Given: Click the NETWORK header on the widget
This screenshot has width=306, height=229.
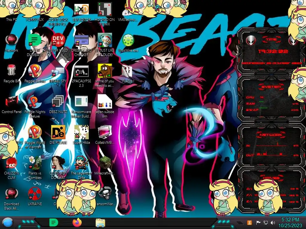Looking at the screenshot, I should point(271,135).
